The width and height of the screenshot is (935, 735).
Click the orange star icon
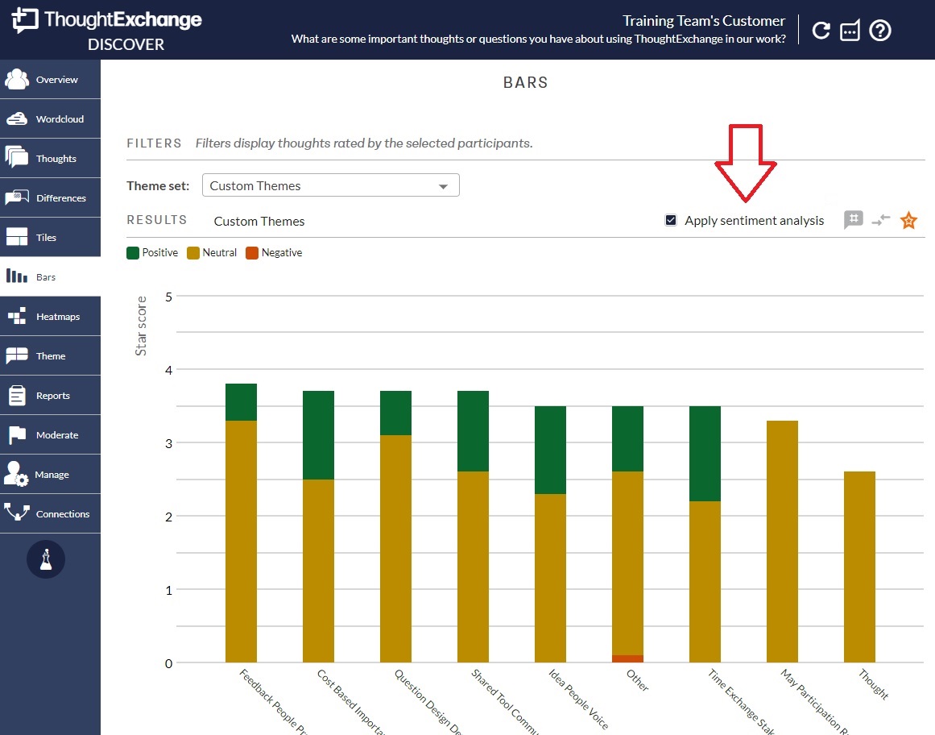[x=908, y=220]
